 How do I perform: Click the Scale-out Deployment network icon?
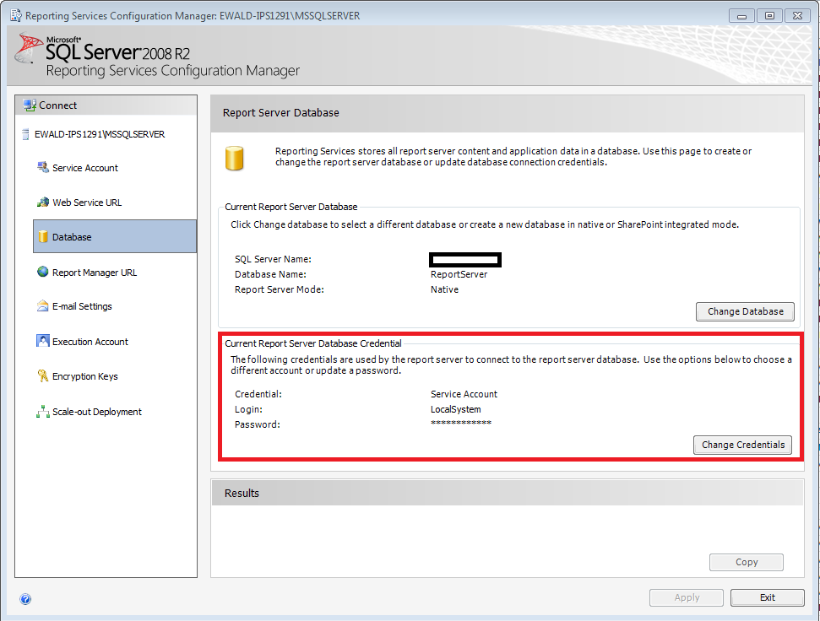coord(43,411)
